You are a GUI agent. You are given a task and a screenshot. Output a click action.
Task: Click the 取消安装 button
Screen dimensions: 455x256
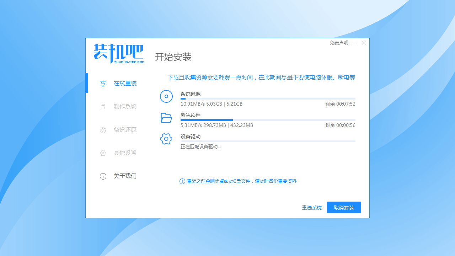(344, 207)
